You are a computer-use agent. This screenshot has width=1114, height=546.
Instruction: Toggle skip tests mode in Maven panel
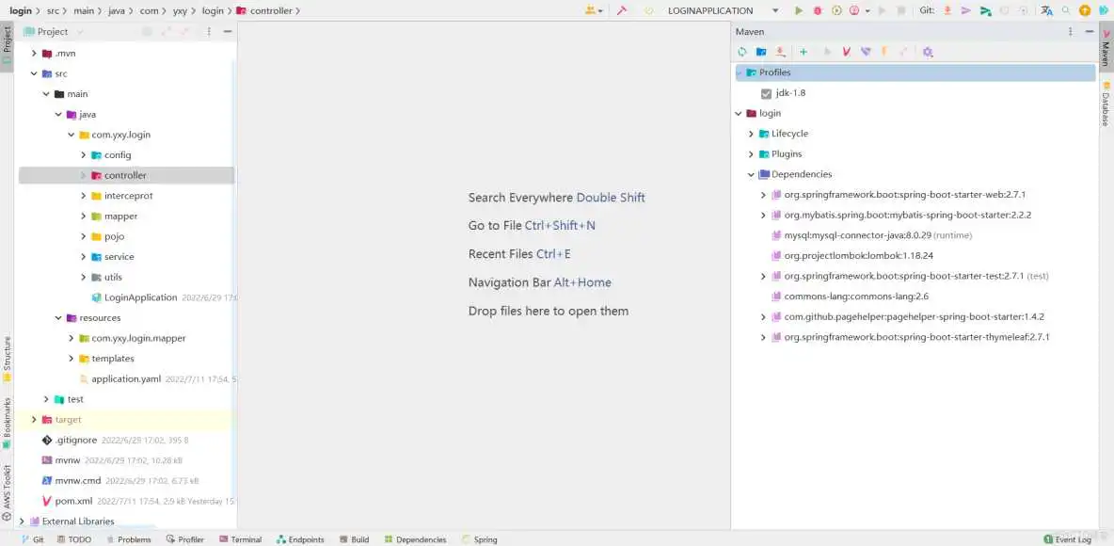click(865, 51)
